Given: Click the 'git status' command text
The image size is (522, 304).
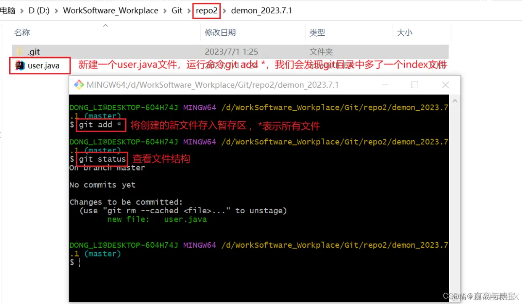Looking at the screenshot, I should tap(103, 159).
